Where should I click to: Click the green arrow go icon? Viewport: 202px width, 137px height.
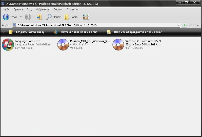pos(184,25)
